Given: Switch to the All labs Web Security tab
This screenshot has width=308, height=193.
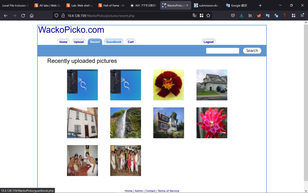Looking at the screenshot, I should [47, 5].
